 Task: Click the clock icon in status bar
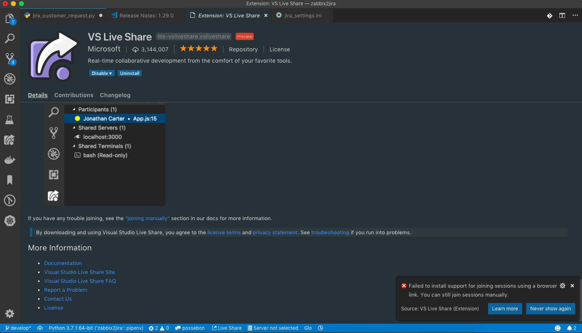point(321,328)
